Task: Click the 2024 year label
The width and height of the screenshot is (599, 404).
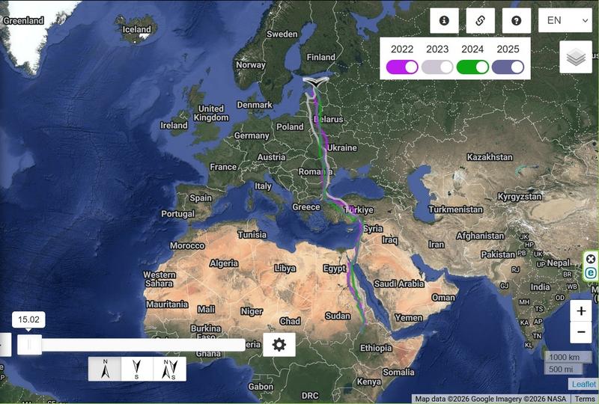Action: 472,49
